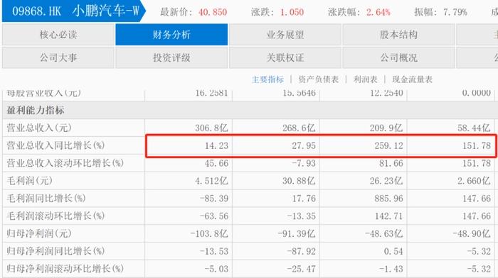Show the 现金流量表 link
The width and height of the screenshot is (498, 278).
click(412, 79)
